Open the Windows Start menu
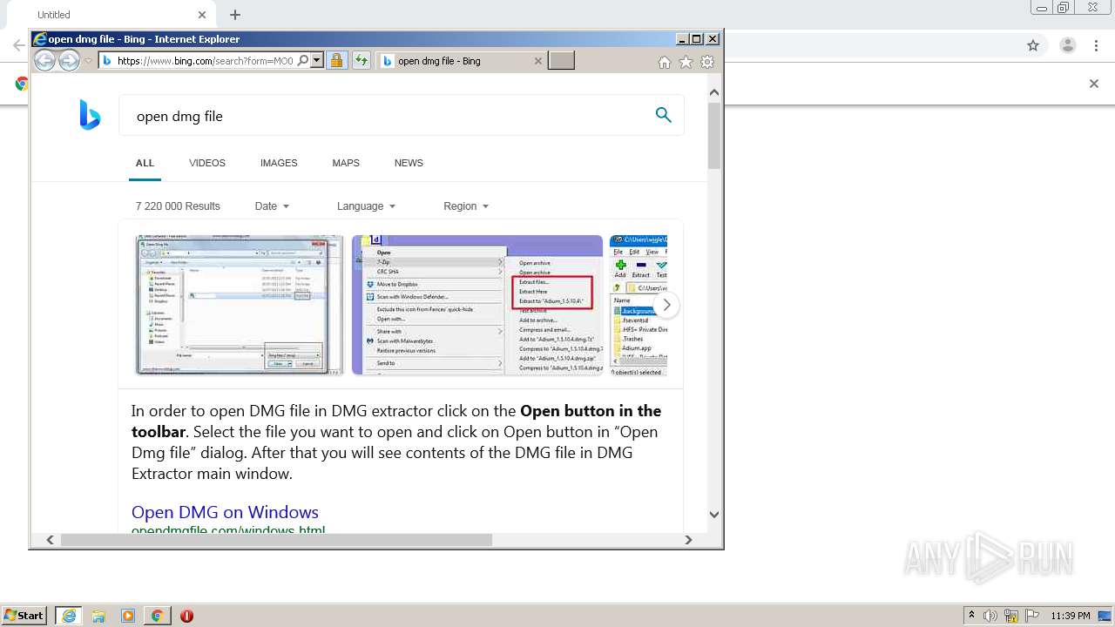The height and width of the screenshot is (627, 1115). pyautogui.click(x=24, y=616)
